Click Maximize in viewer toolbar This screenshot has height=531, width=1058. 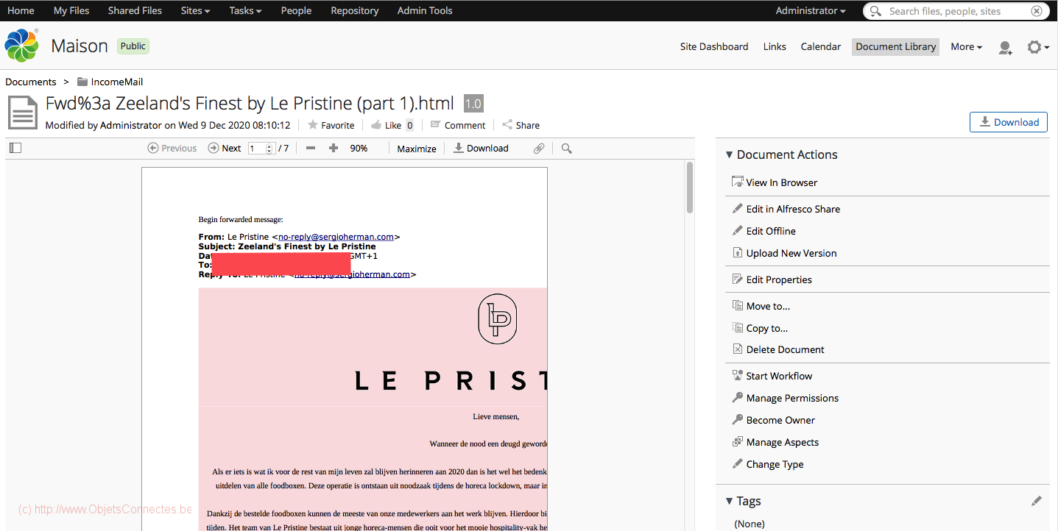point(417,148)
